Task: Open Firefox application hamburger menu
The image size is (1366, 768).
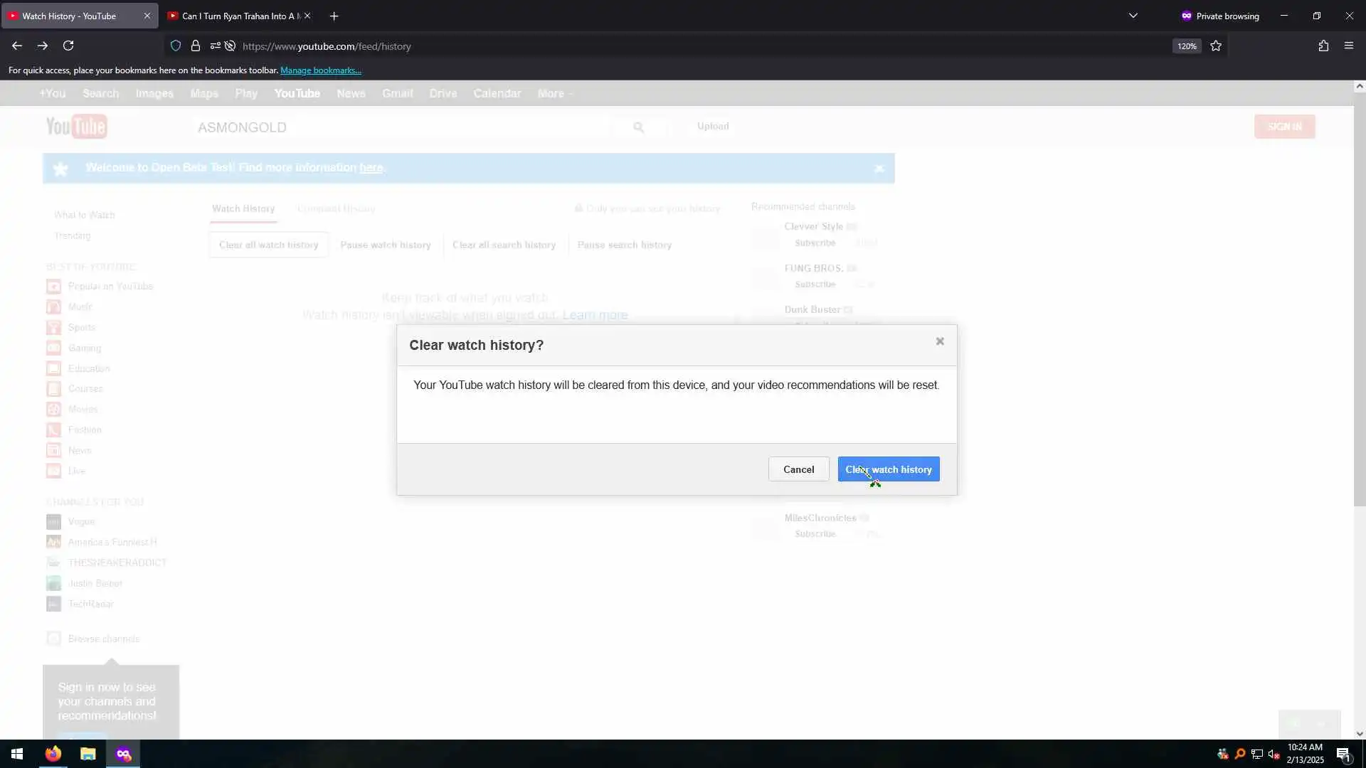Action: click(1349, 46)
